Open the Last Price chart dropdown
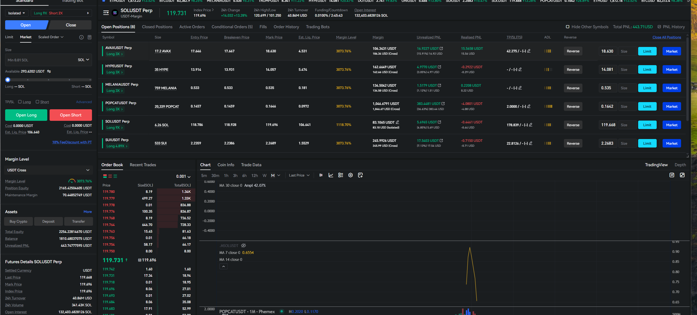Viewport: 697px width, 315px height. [299, 175]
